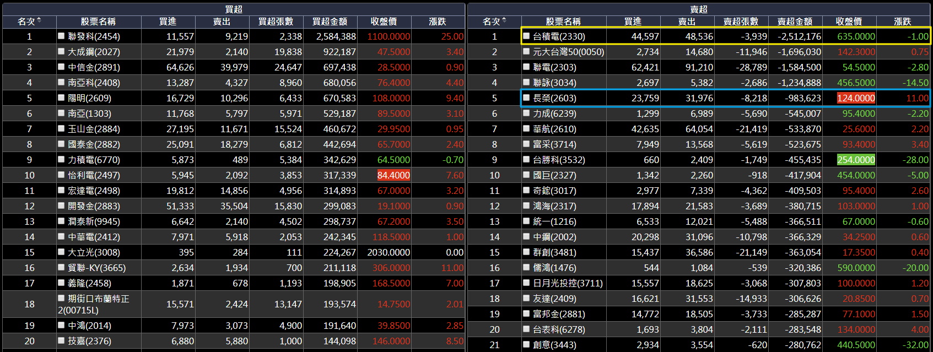Open stock 南亞科(2408)
The height and width of the screenshot is (352, 933).
(94, 83)
